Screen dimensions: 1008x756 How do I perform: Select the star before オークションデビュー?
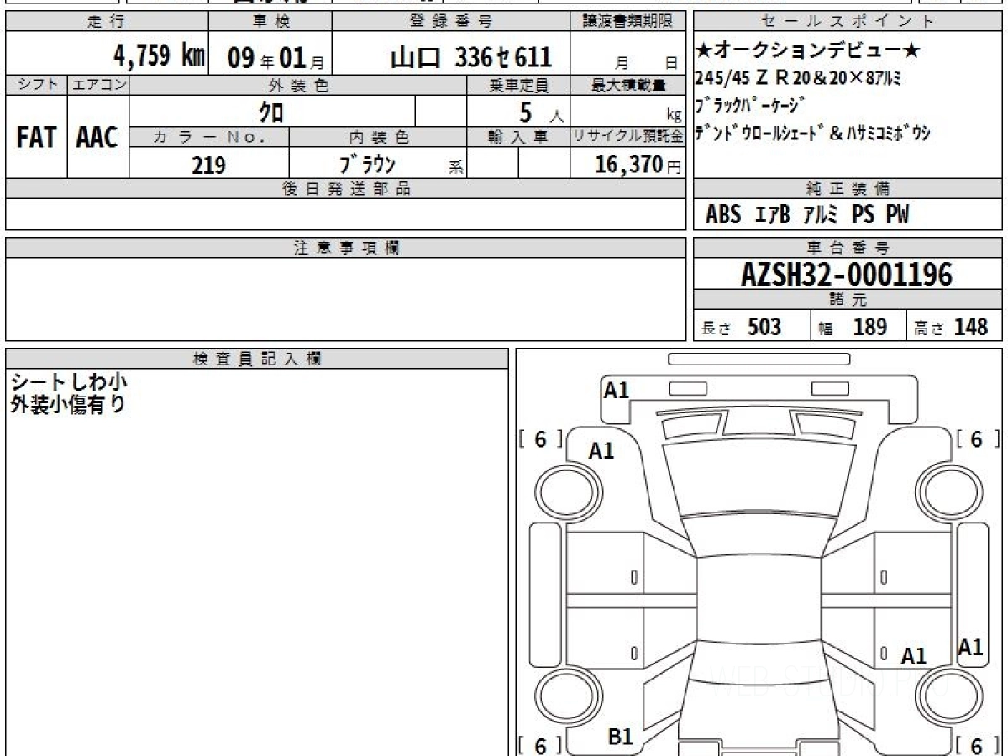pyautogui.click(x=703, y=52)
